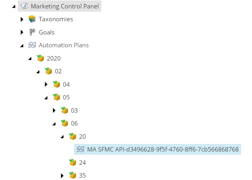Screen dimensions: 252x180
Task: Expand the Goals tree node
Action: tap(22, 32)
